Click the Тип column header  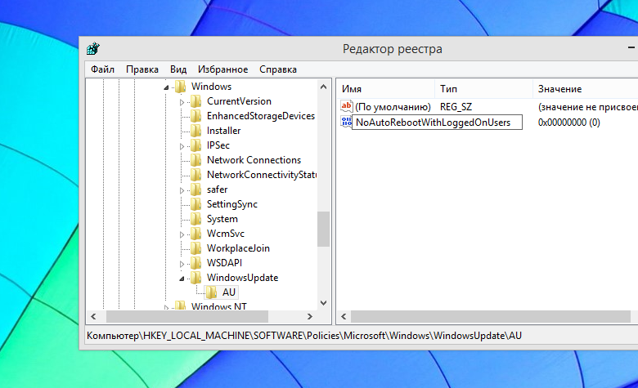(483, 89)
